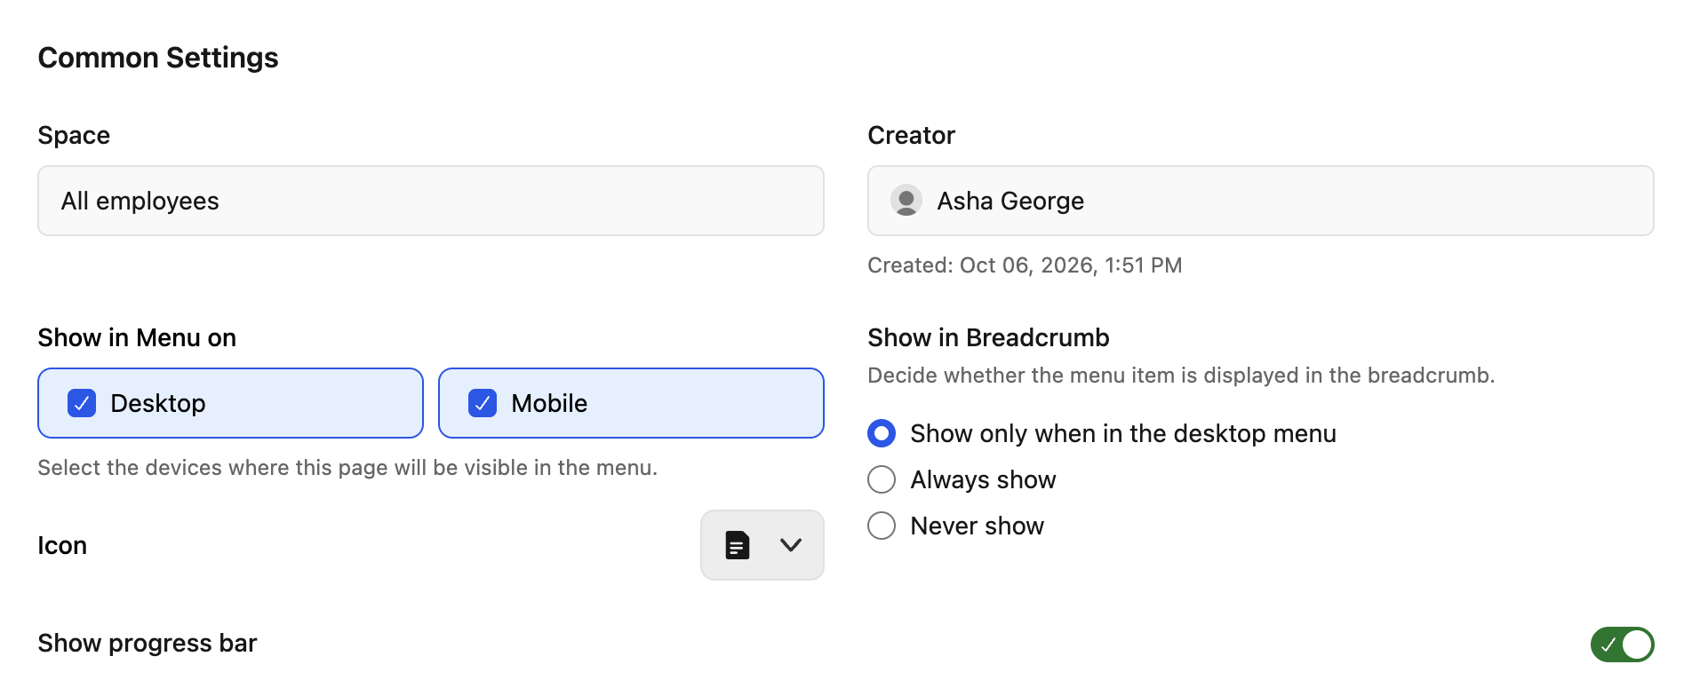1692x696 pixels.
Task: Click the 'Created: Oct 06, 2026, 1:51 PM' text
Action: click(x=1025, y=265)
